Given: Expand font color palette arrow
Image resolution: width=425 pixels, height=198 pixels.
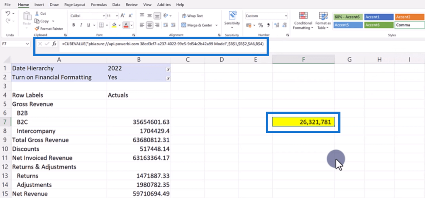Looking at the screenshot, I should click(132, 25).
